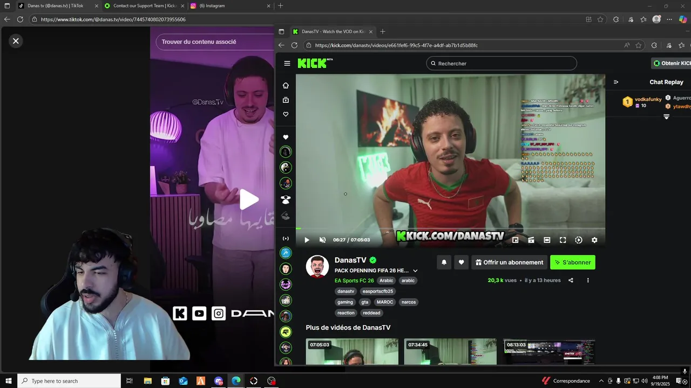This screenshot has width=691, height=388.
Task: Select the reaction tag
Action: (346, 313)
